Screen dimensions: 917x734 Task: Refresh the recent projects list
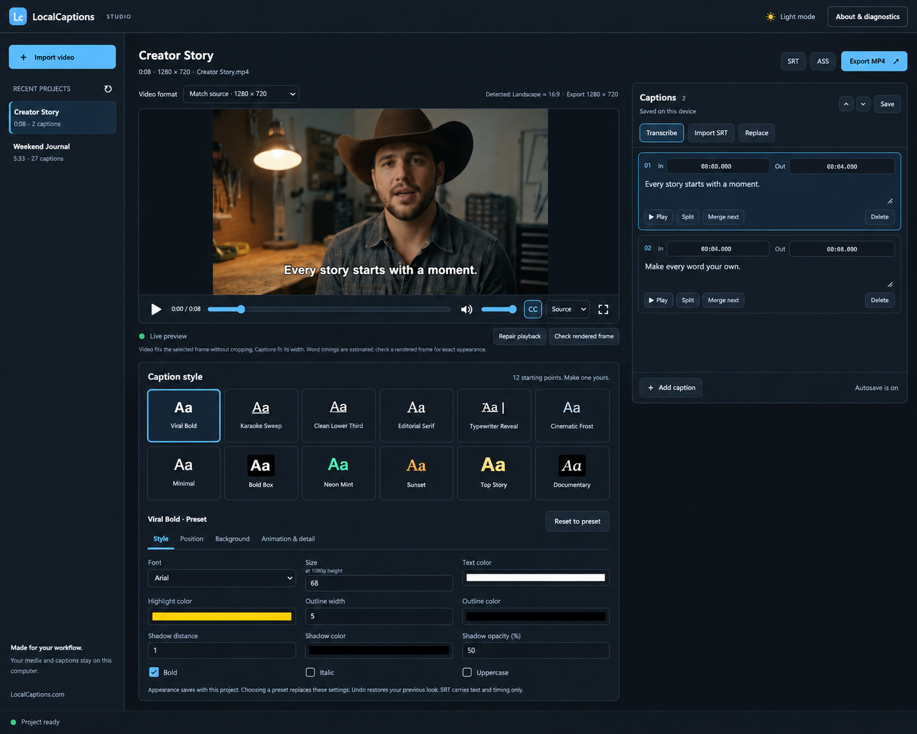point(108,89)
